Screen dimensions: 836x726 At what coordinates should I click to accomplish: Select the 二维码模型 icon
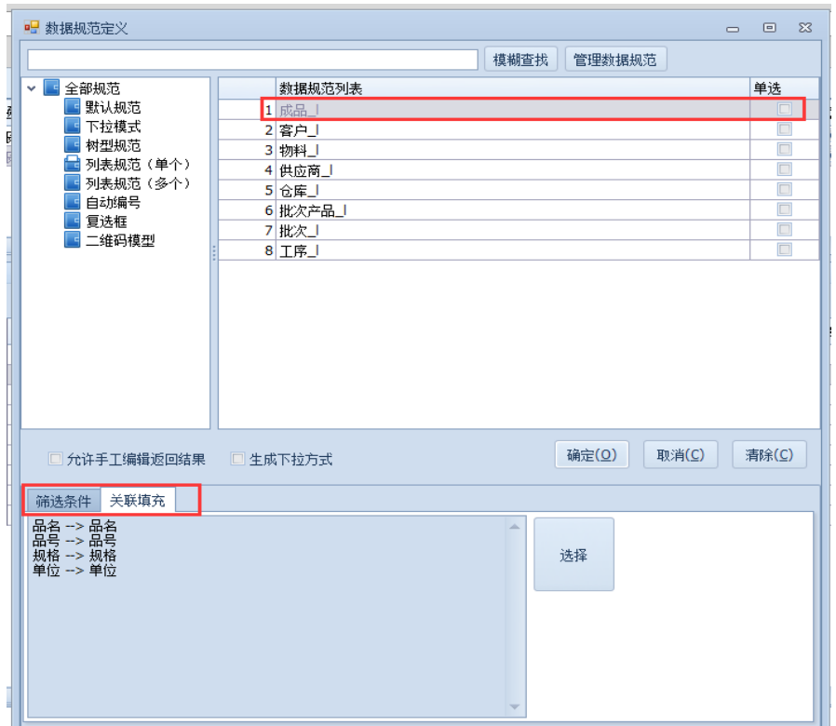(73, 240)
